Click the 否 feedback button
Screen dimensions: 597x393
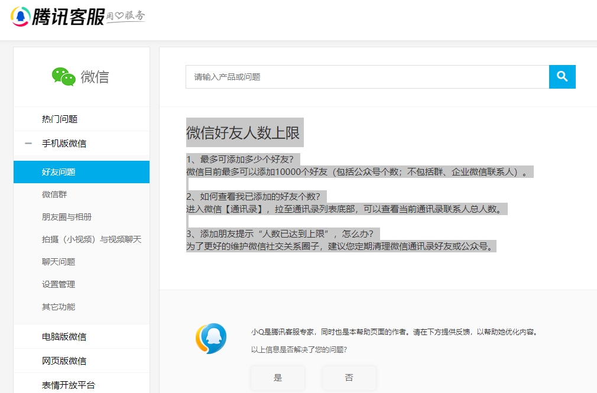click(x=349, y=378)
